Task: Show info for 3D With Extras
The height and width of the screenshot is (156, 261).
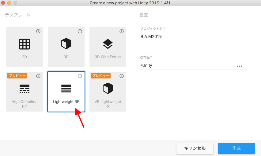Action: [x=122, y=31]
